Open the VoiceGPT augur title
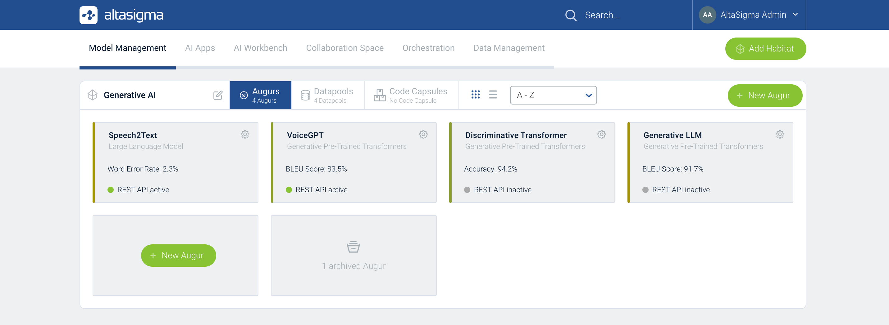The image size is (889, 325). 305,135
